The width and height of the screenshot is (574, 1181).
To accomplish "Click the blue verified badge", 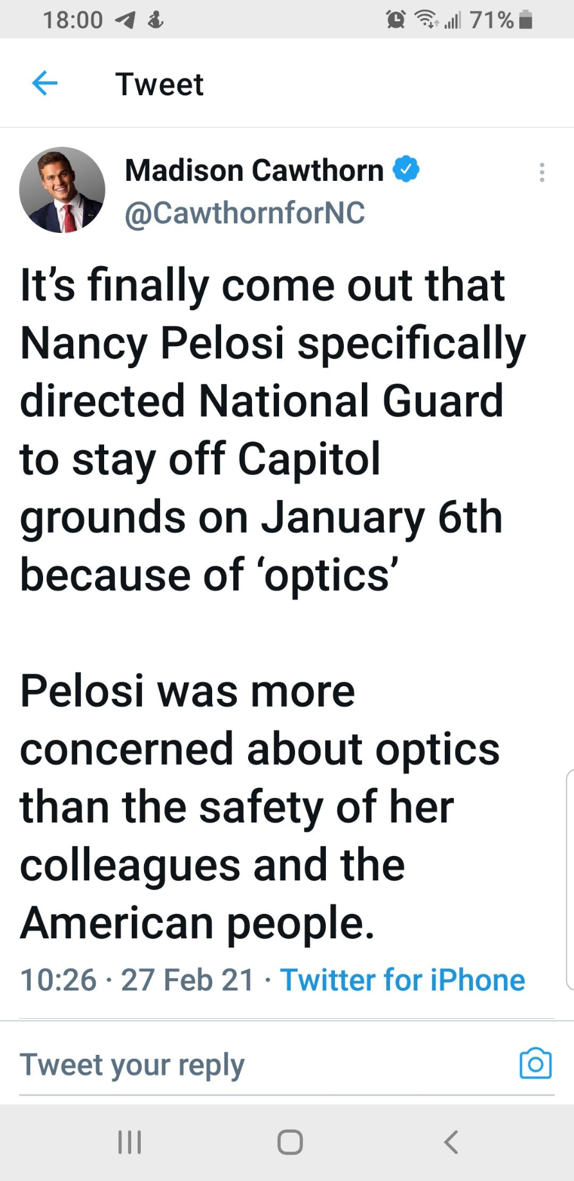I will [x=406, y=169].
